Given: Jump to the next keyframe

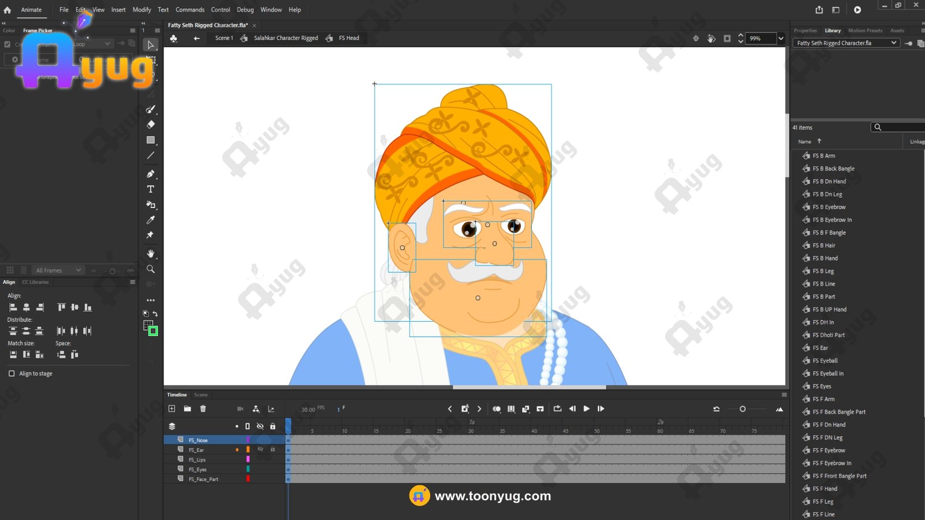Looking at the screenshot, I should (x=479, y=408).
